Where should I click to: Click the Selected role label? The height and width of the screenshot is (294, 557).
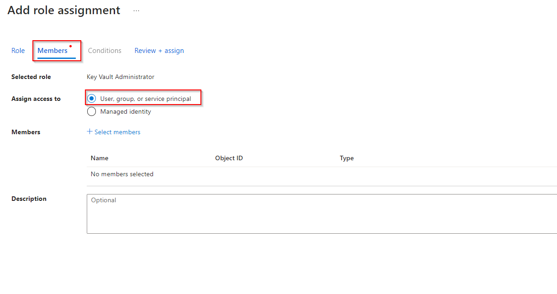(x=31, y=77)
